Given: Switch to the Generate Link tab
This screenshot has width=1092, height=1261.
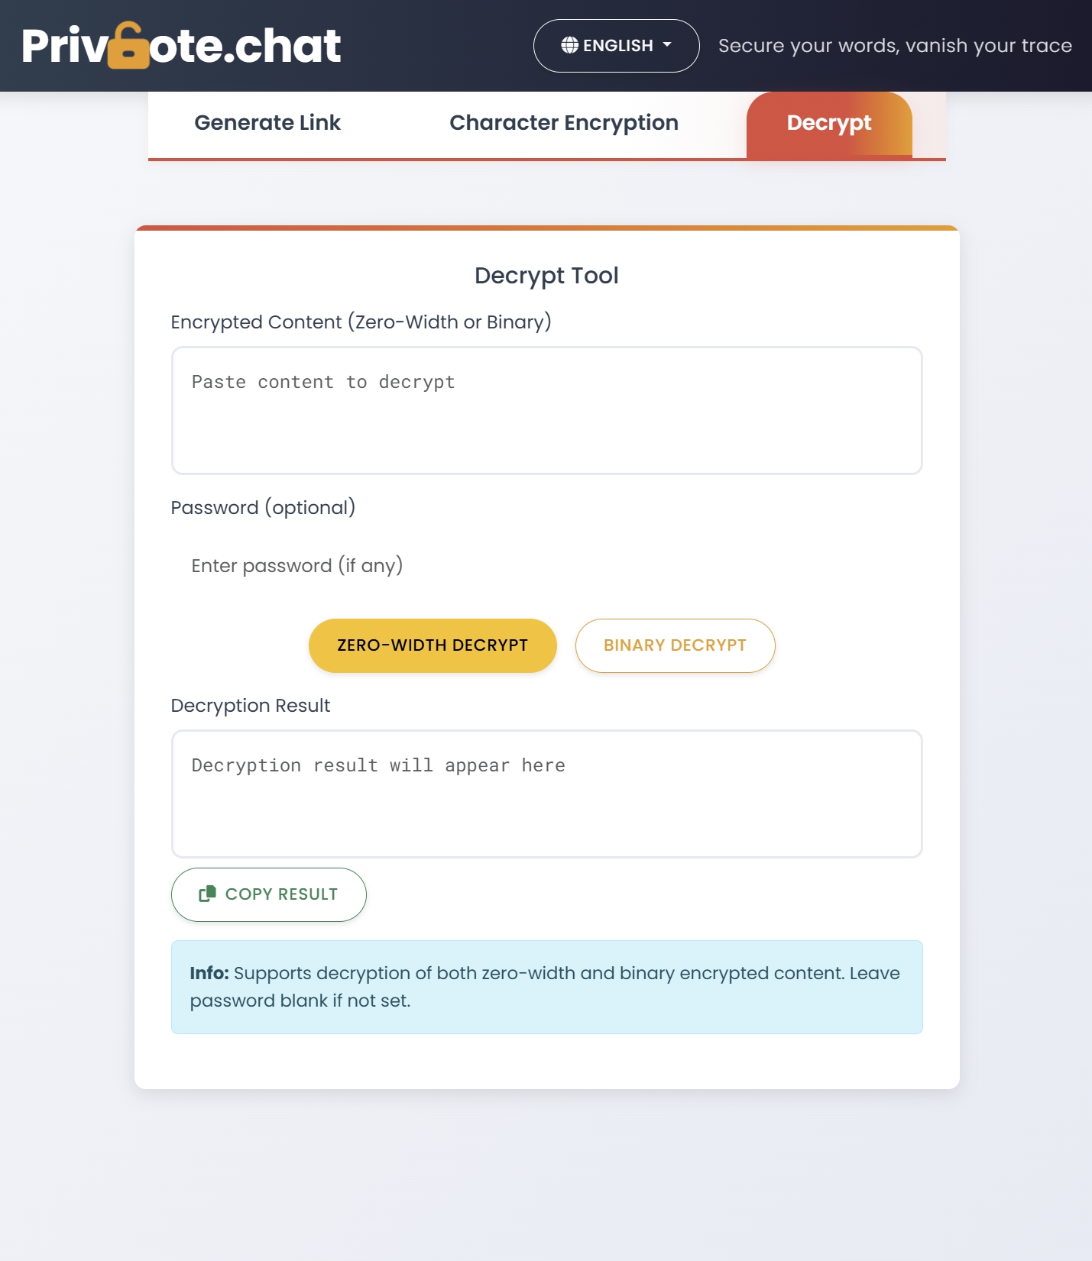Looking at the screenshot, I should [267, 123].
